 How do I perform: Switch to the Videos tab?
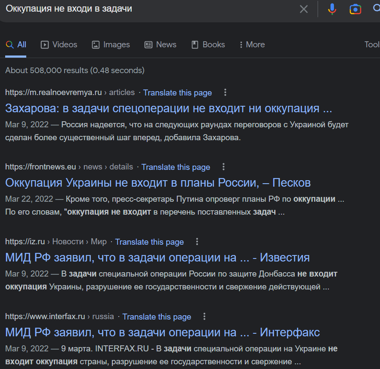[x=59, y=45]
